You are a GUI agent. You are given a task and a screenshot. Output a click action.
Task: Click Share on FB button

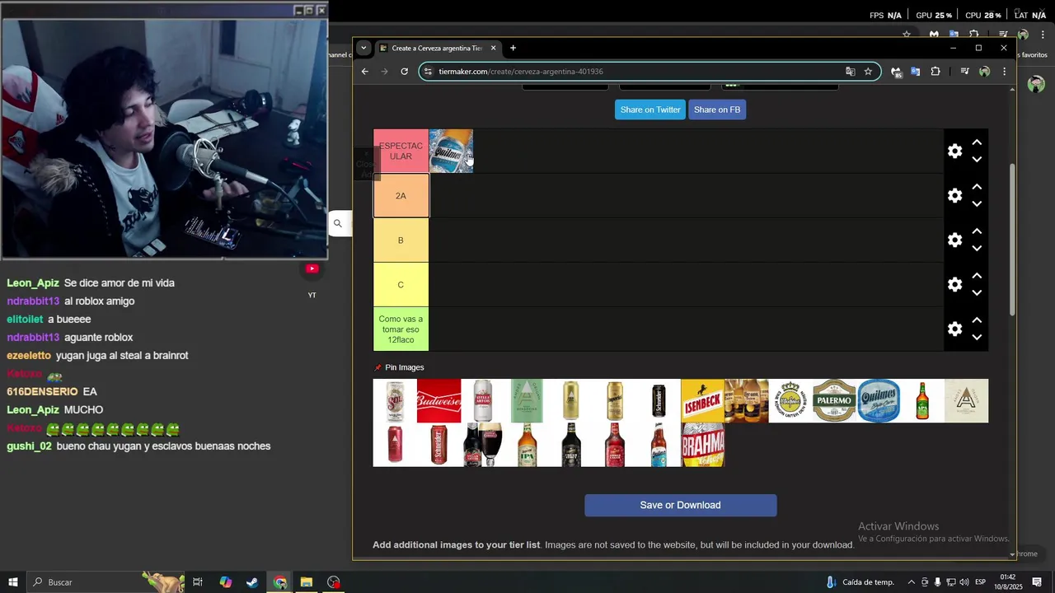coord(717,110)
